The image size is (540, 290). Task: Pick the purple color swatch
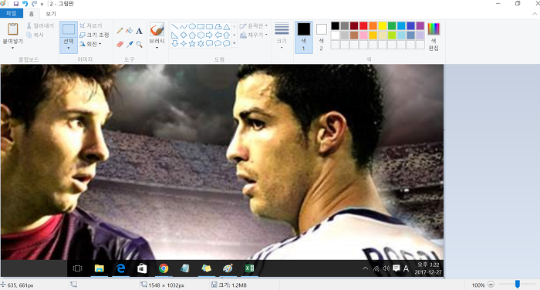pos(420,25)
